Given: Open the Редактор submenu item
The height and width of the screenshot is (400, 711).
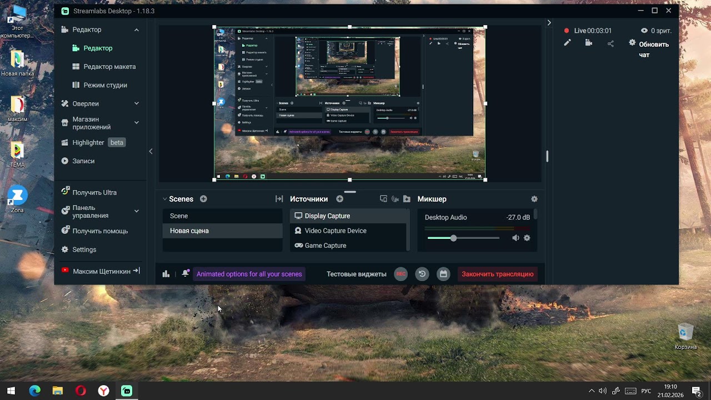Looking at the screenshot, I should tap(98, 48).
